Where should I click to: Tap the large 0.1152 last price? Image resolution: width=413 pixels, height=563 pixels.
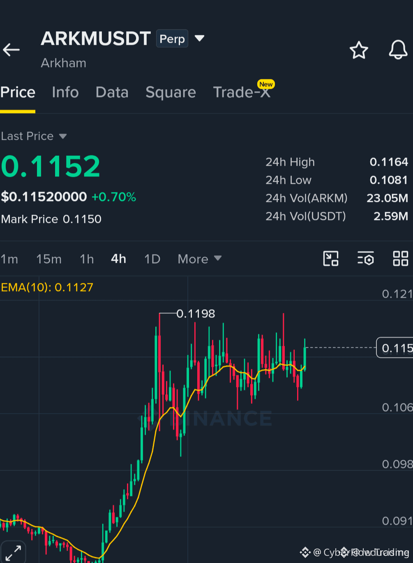[51, 167]
